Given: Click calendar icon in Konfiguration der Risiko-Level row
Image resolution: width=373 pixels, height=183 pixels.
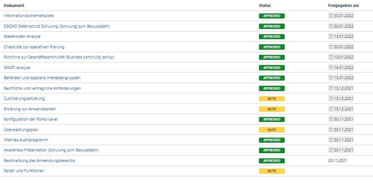Looking at the screenshot, I should click(331, 119).
